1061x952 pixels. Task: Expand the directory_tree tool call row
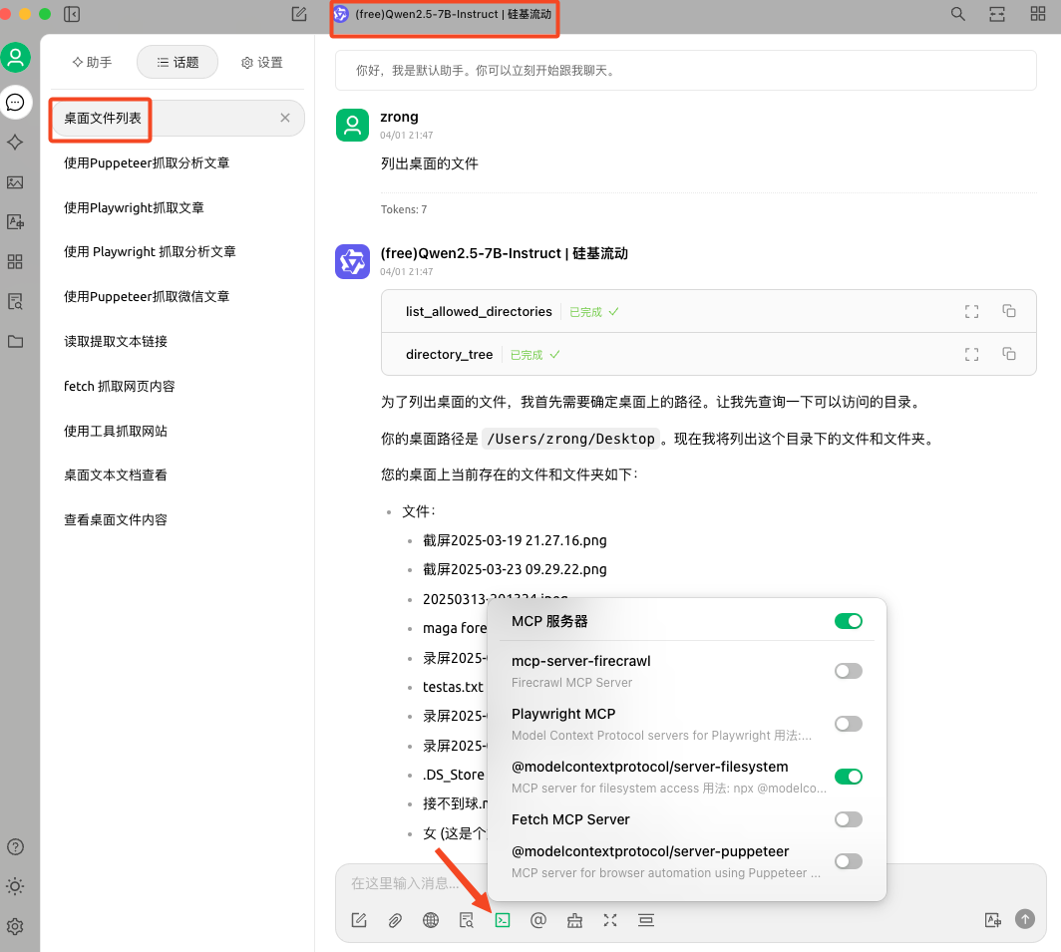pyautogui.click(x=708, y=355)
